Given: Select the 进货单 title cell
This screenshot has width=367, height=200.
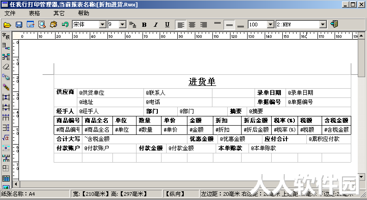Looking at the screenshot, I should (x=202, y=82).
